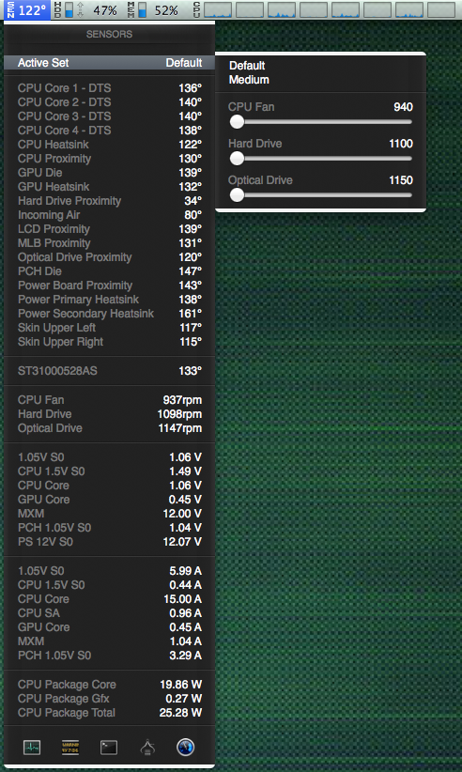
Task: Select the Incoming Air sensor row
Action: coord(109,215)
